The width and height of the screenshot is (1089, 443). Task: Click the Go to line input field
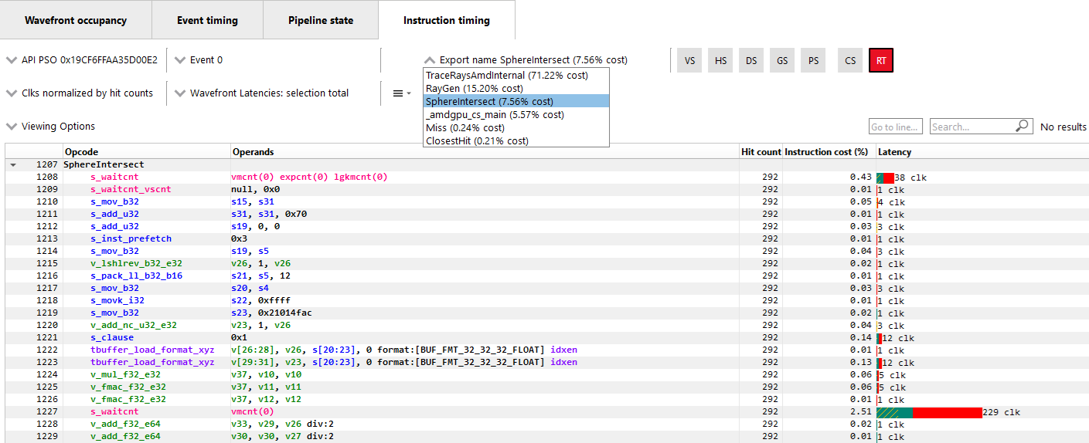pos(896,127)
